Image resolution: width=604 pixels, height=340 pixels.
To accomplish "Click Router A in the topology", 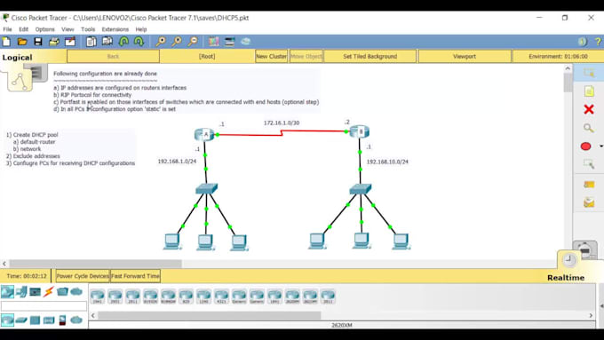I will click(204, 134).
